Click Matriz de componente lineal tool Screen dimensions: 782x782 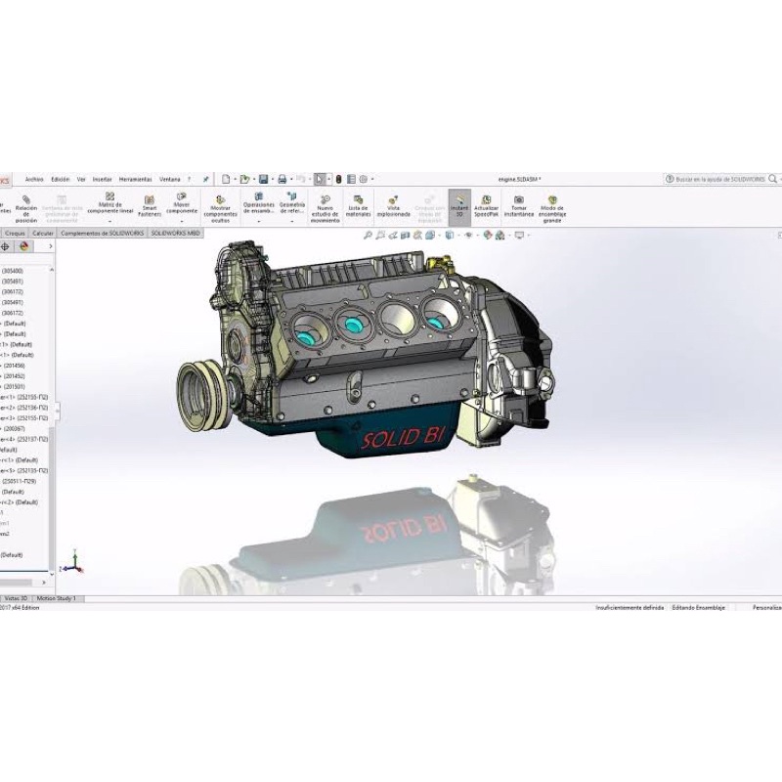(110, 203)
